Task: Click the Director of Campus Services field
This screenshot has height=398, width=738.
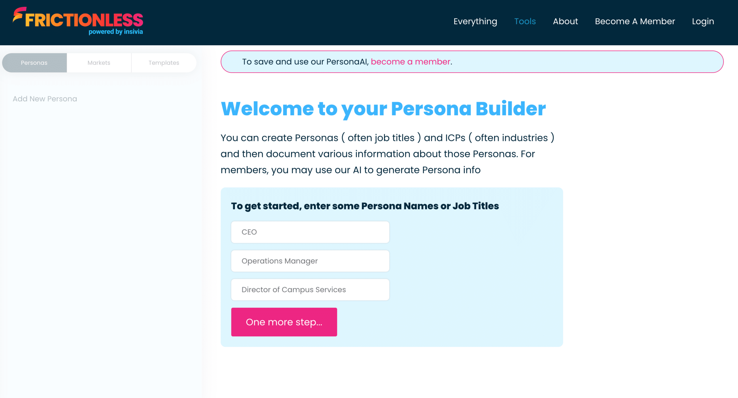Action: pos(310,290)
